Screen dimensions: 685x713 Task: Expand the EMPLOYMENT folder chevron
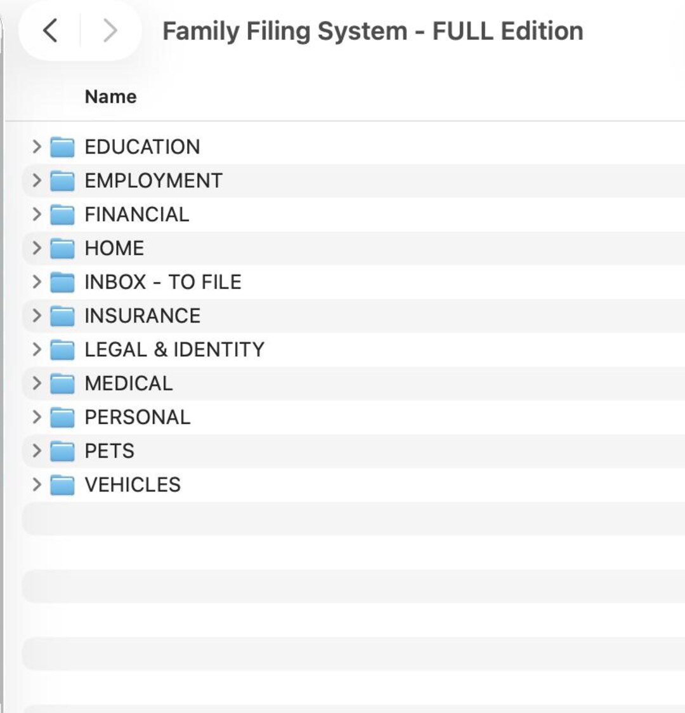click(x=37, y=180)
